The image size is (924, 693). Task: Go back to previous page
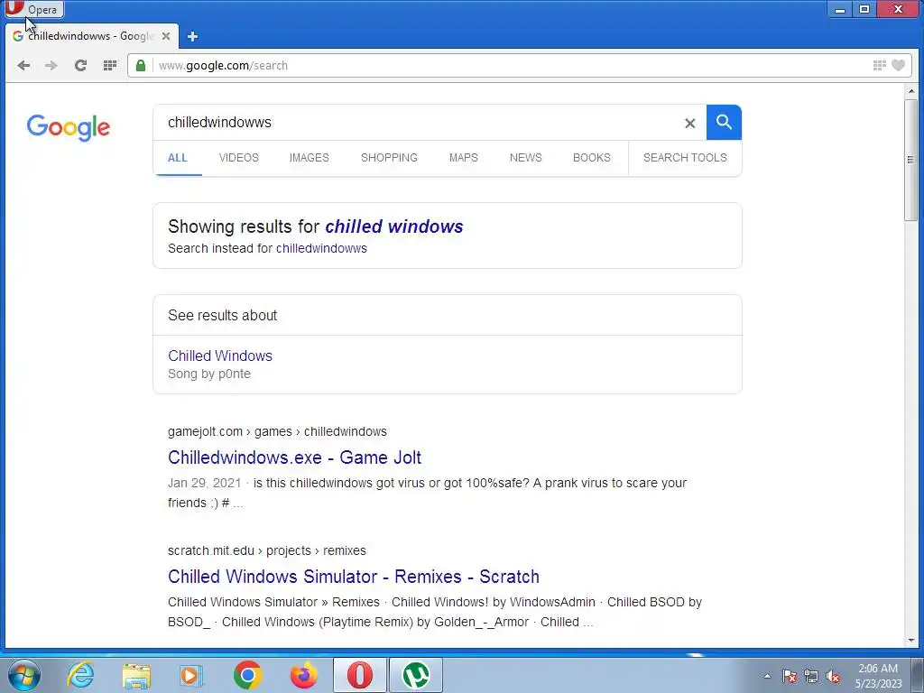(x=23, y=65)
